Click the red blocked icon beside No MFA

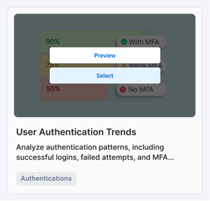click(123, 89)
